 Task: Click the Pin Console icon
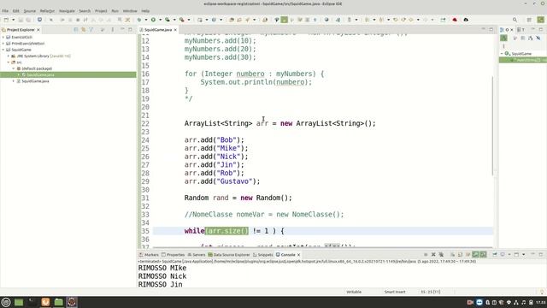coord(495,255)
